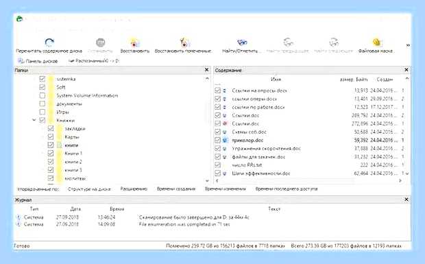Open the Найти/Отметить binoculars tool

[x=242, y=43]
